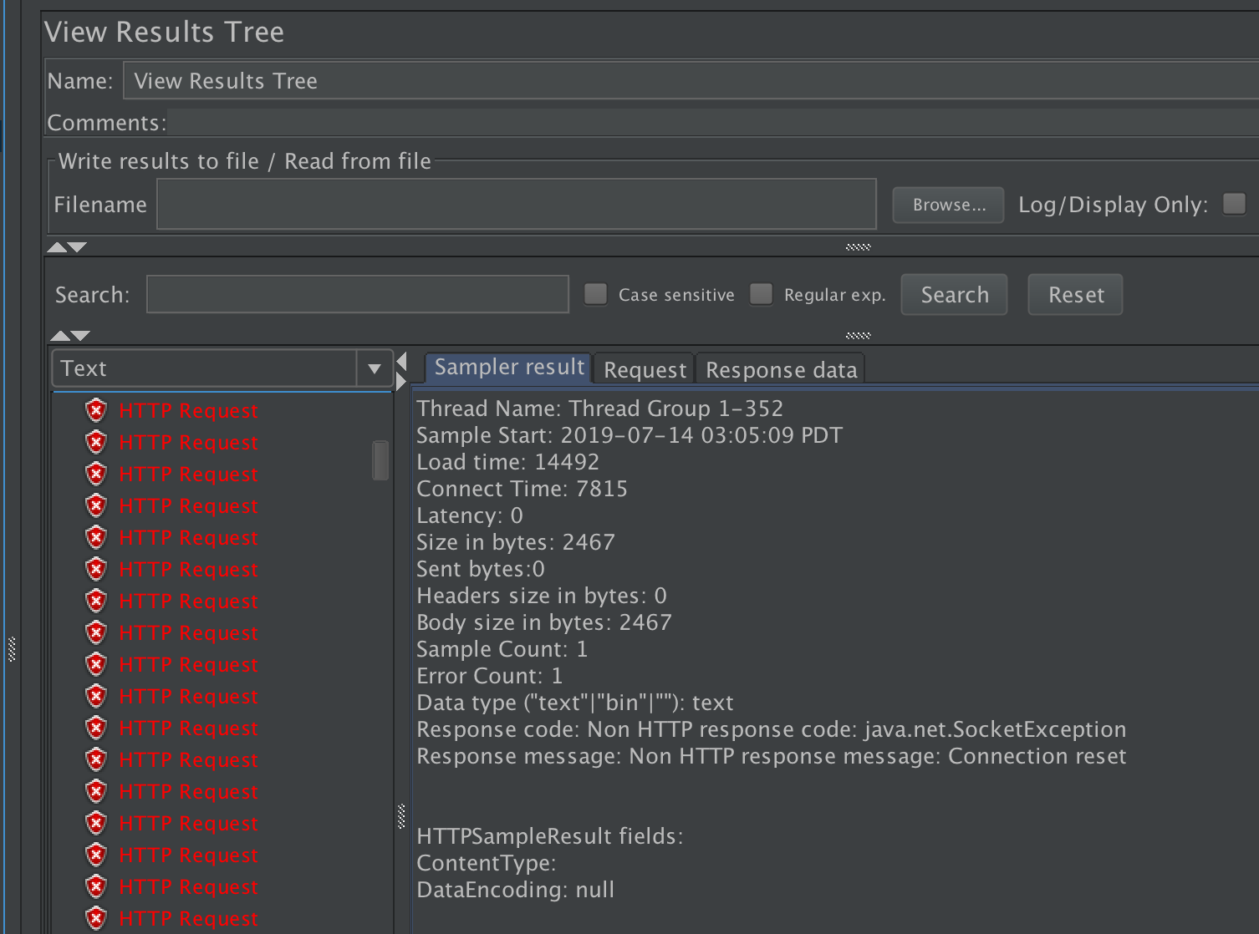The width and height of the screenshot is (1259, 934).
Task: Click the error shield icon of the first HTTP Request
Action: (x=96, y=410)
